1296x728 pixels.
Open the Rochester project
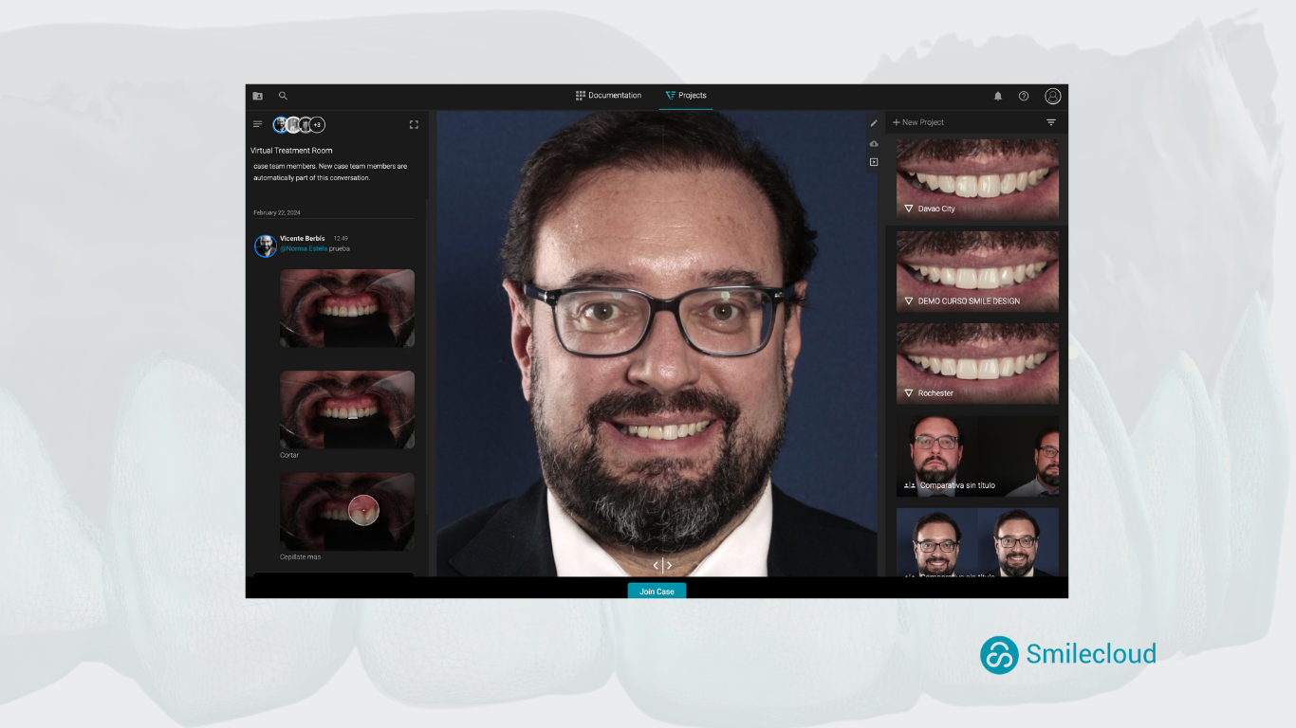coord(977,363)
